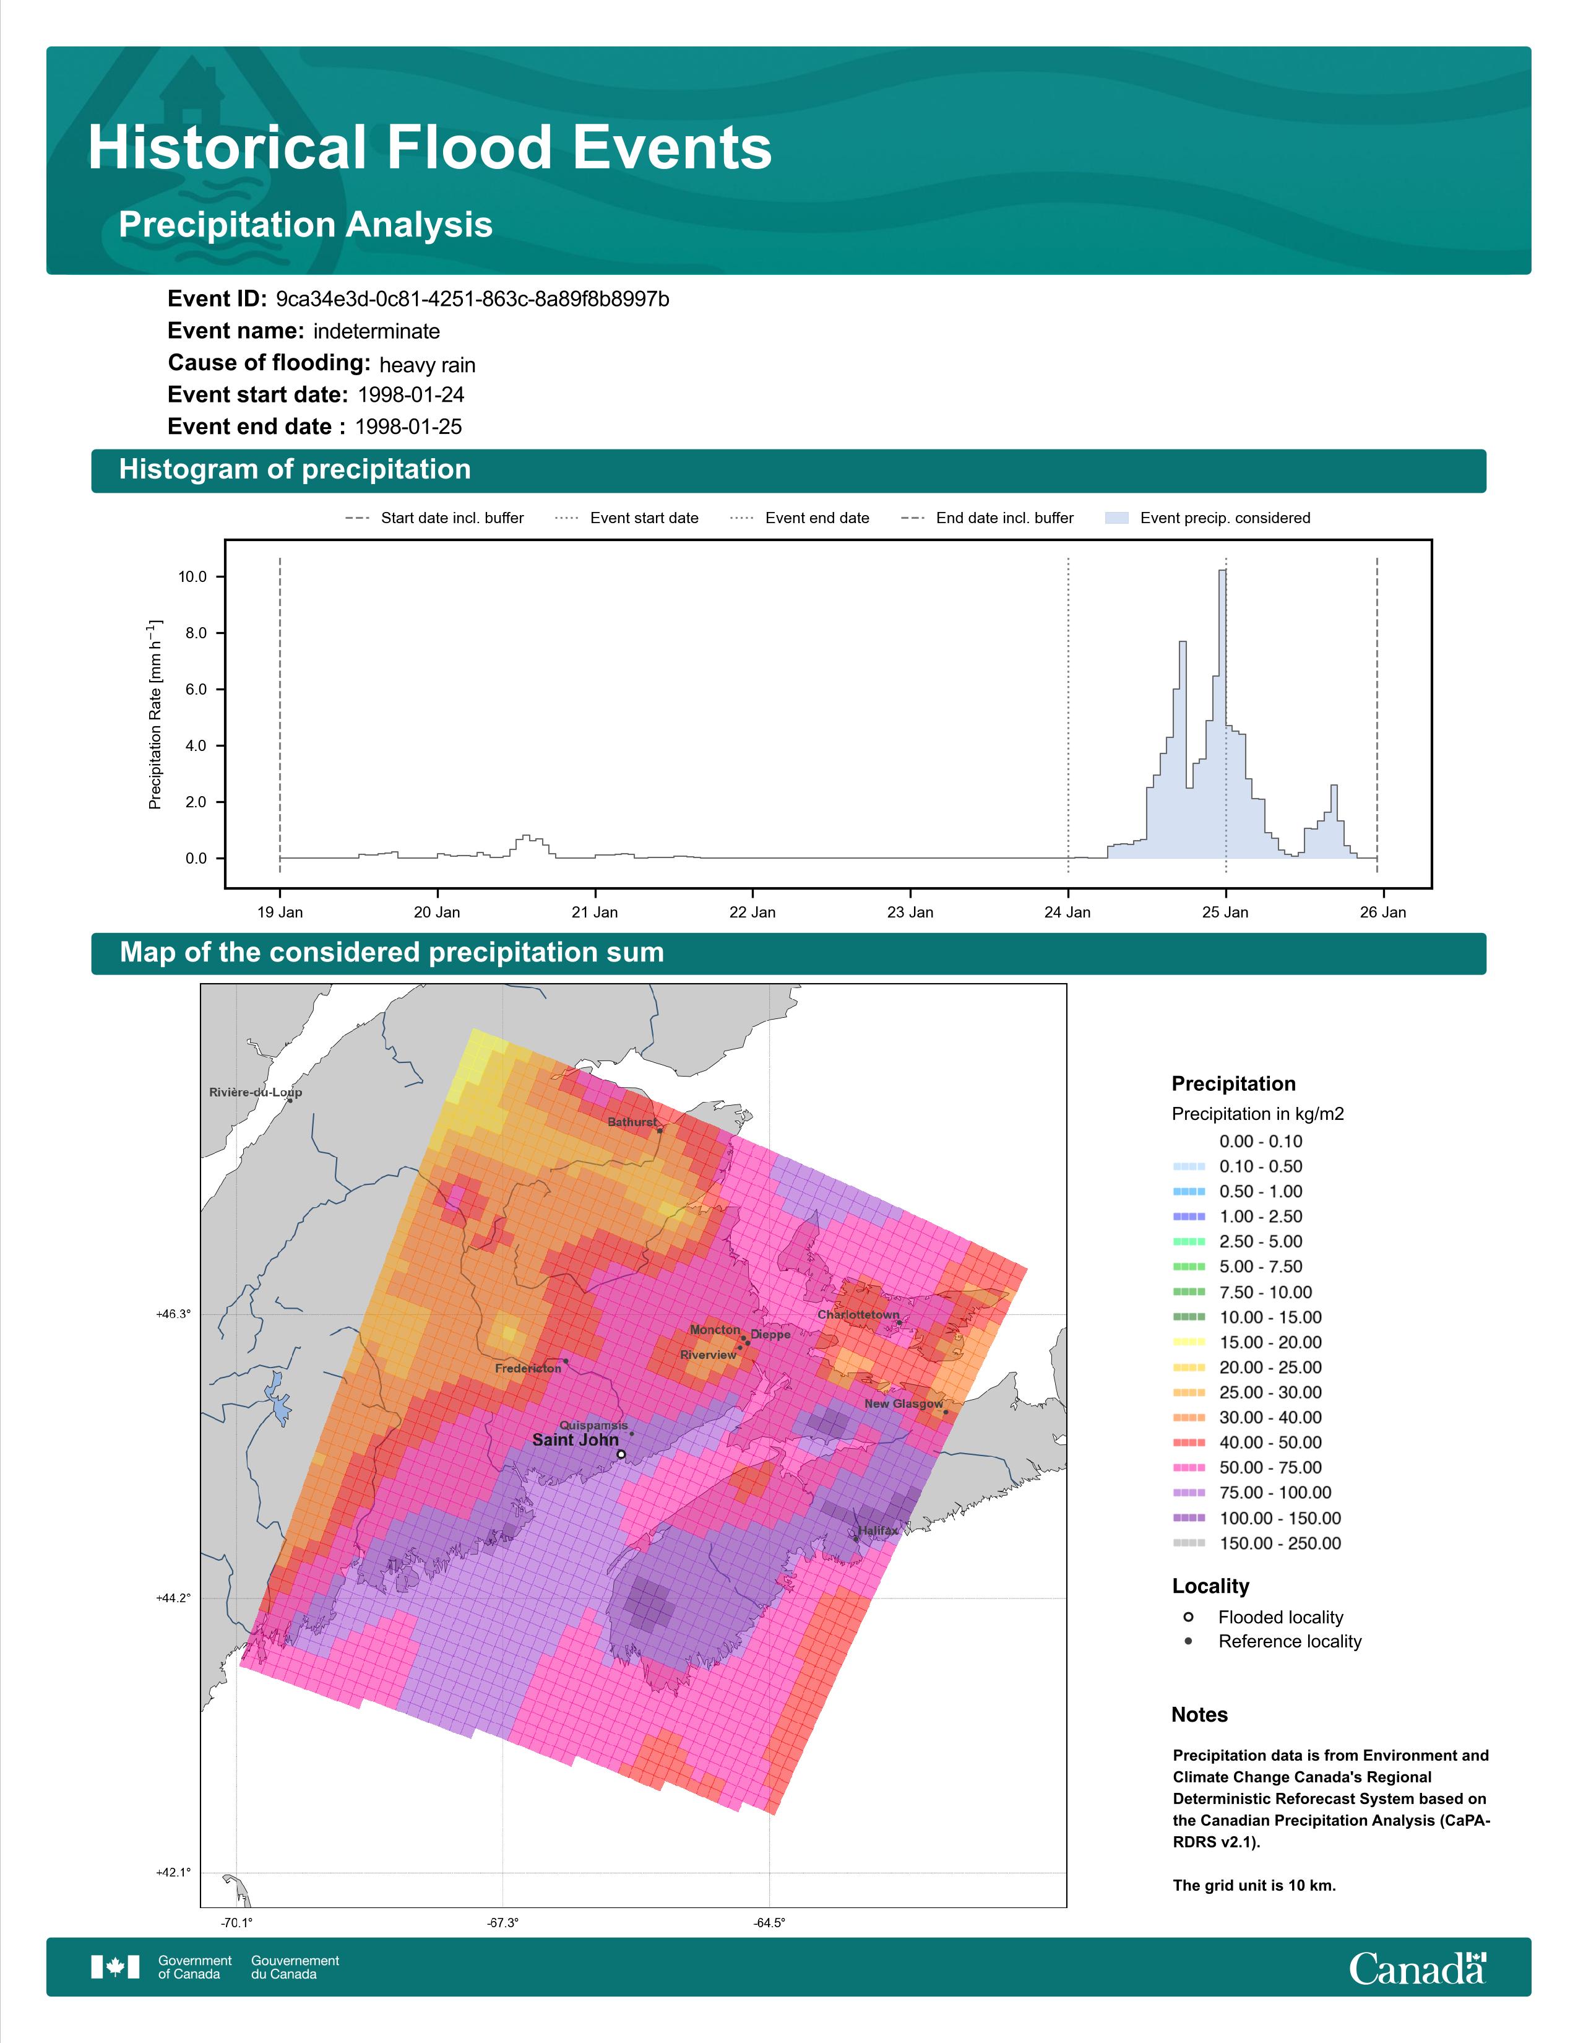Click the Precipitation Rate axis label

(x=155, y=714)
